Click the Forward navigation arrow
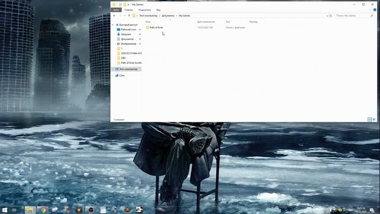This screenshot has height=214, width=380. 120,15
